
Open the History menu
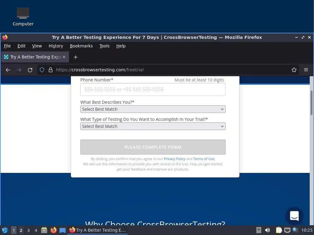pyautogui.click(x=56, y=46)
